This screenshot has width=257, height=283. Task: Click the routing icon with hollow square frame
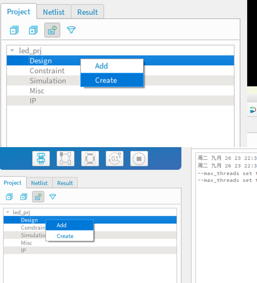(90, 158)
